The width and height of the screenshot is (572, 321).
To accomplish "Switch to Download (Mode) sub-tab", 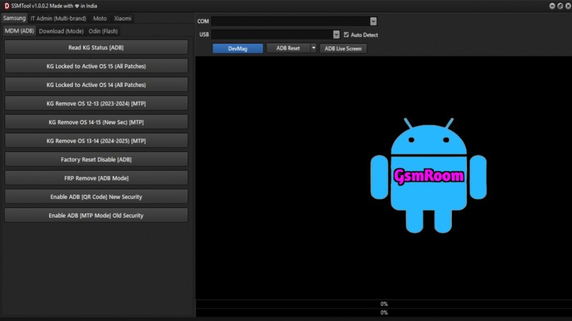I will 61,31.
